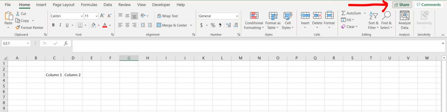The image size is (447, 112).
Task: Increase indent in Alignment group
Action: point(150,25)
